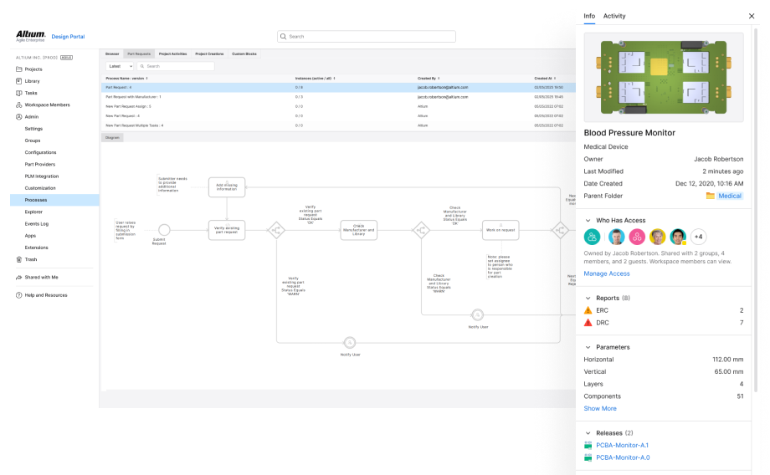Switch to the Activity tab
770x475 pixels.
(614, 16)
